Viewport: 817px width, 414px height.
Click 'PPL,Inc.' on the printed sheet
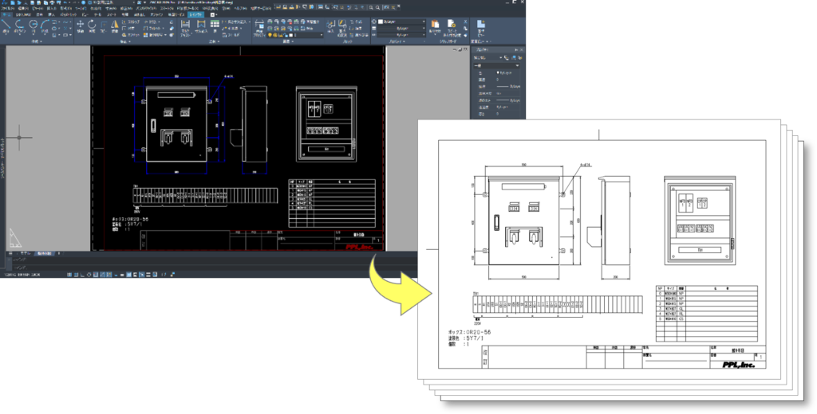click(x=738, y=365)
